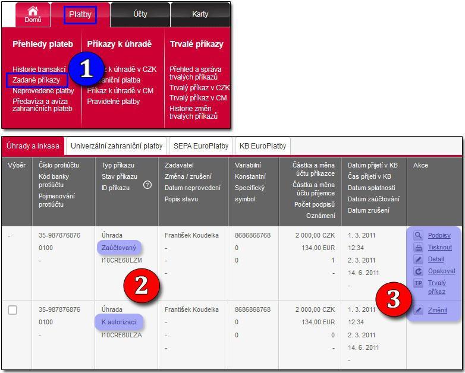Select the Úhrady a inkasa tab

(x=33, y=146)
